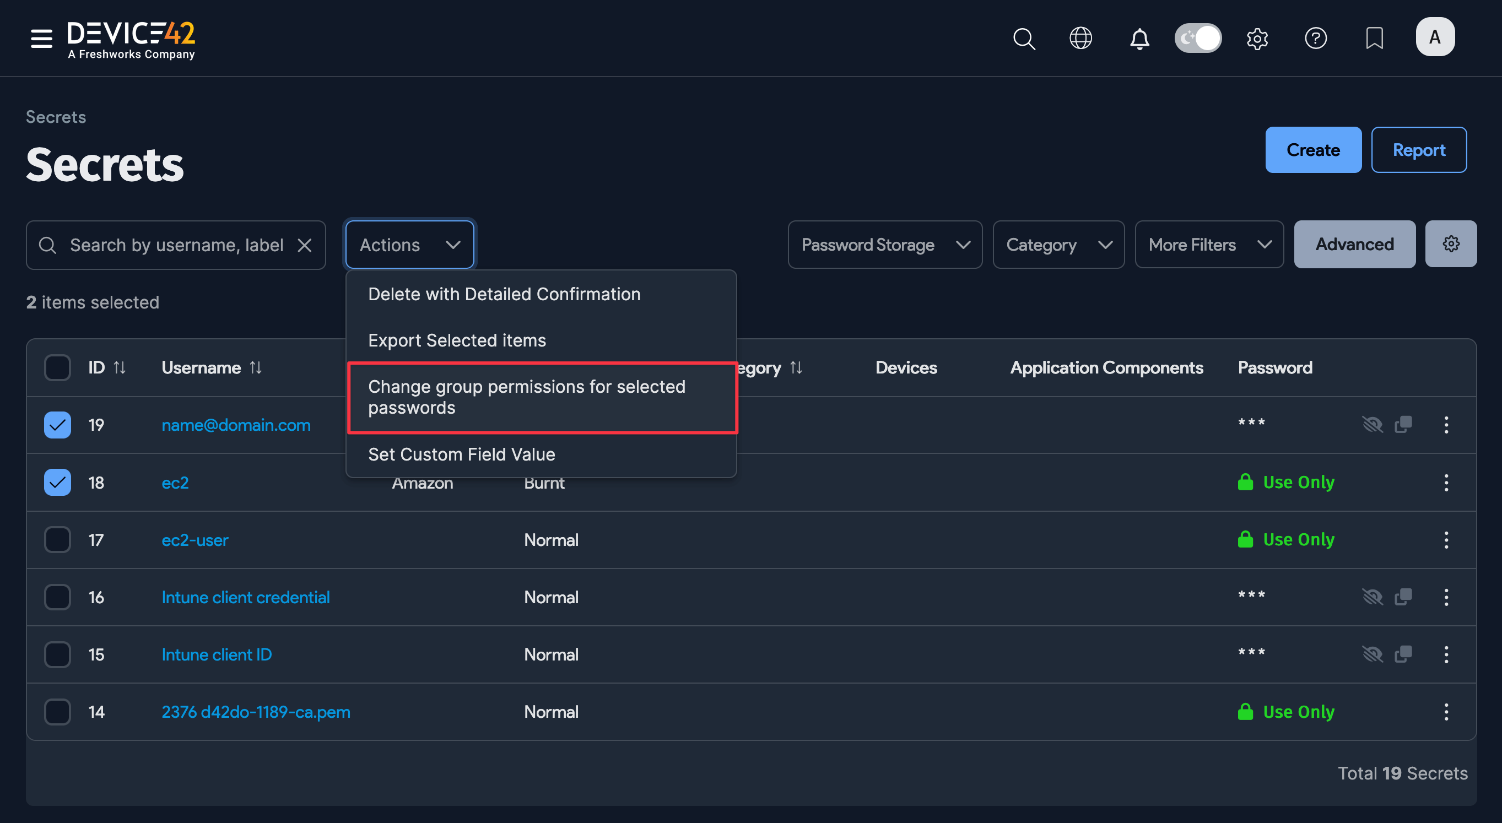This screenshot has width=1502, height=823.
Task: Open the help question mark icon
Action: (x=1315, y=39)
